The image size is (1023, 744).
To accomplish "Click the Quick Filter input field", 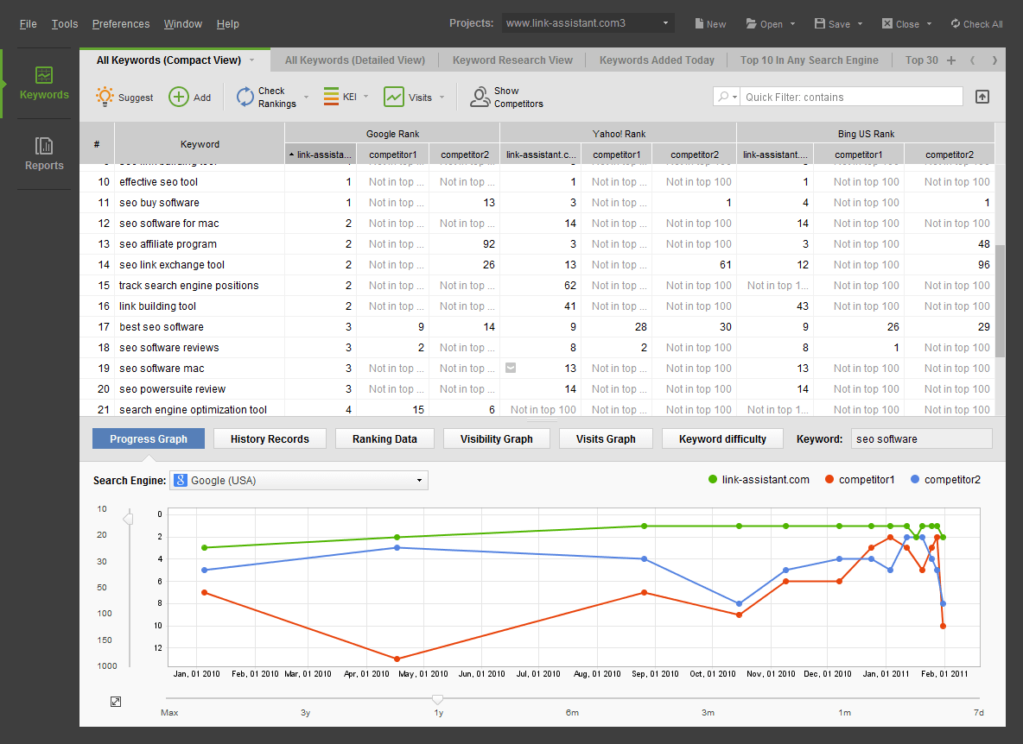I will coord(851,97).
